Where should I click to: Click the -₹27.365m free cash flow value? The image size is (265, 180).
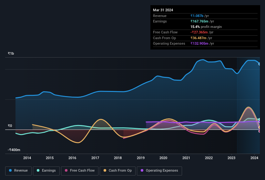click(x=199, y=32)
